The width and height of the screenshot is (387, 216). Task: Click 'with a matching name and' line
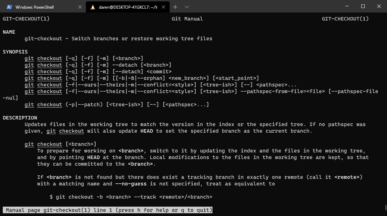(x=156, y=184)
